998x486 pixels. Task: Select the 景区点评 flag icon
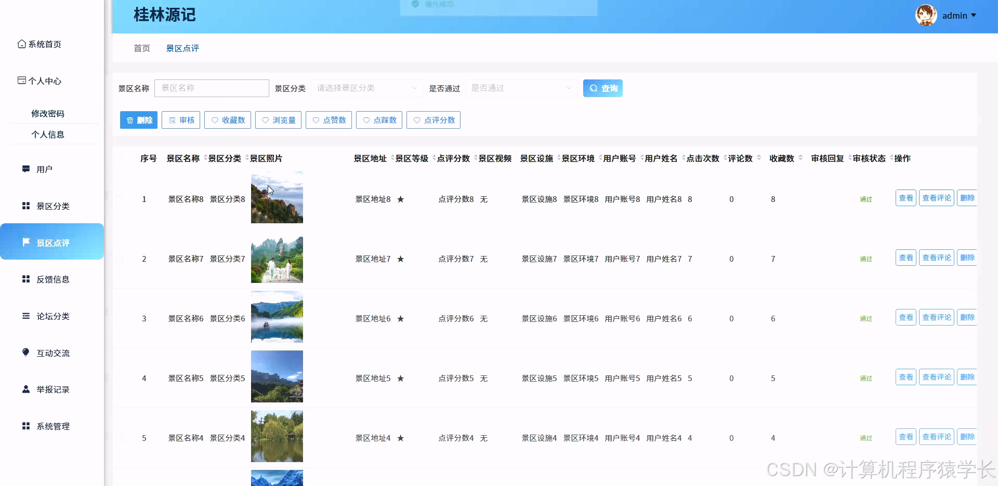(x=27, y=242)
